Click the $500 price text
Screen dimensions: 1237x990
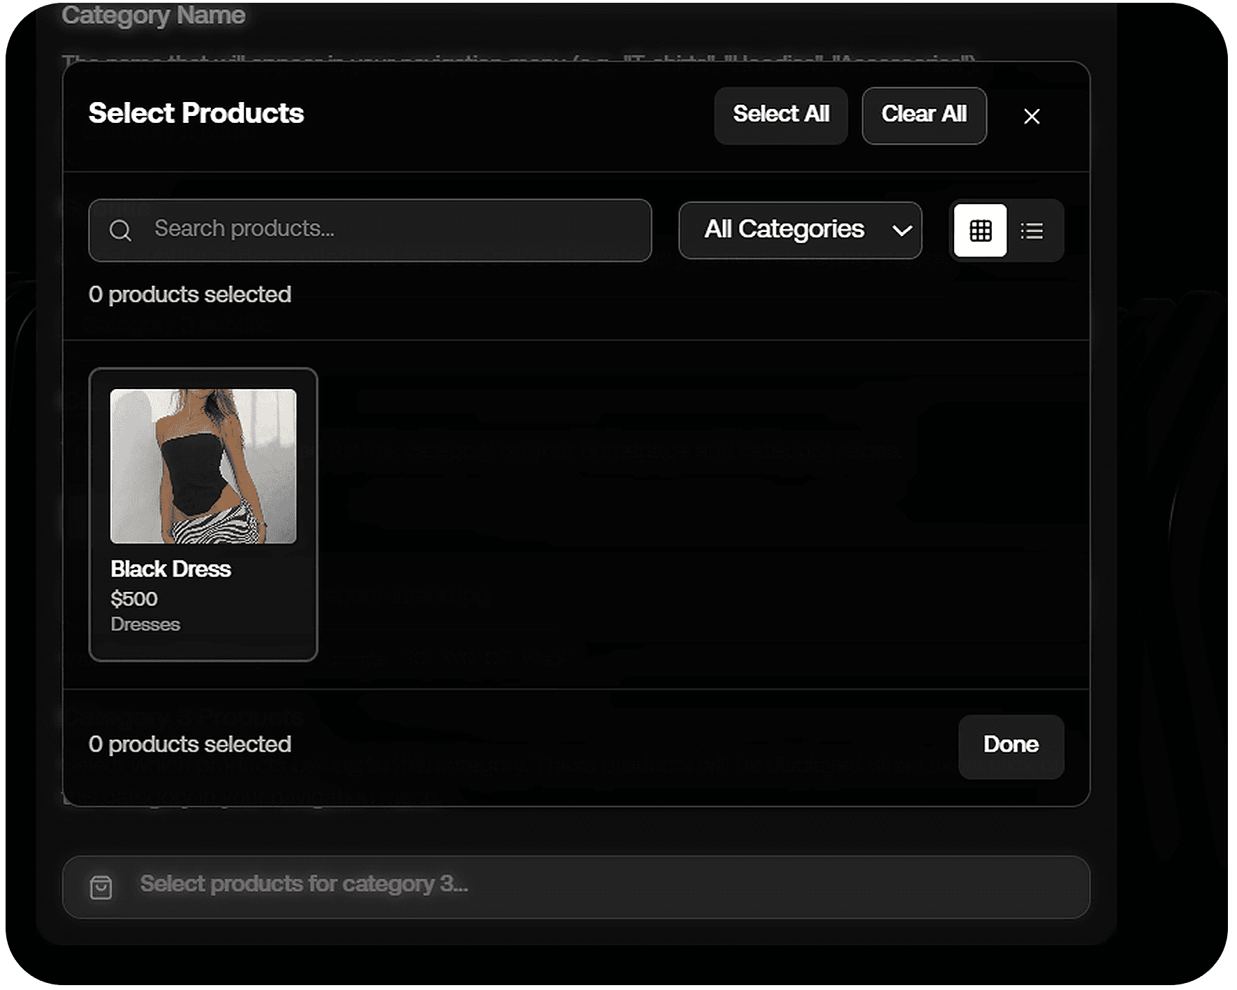[x=134, y=599]
